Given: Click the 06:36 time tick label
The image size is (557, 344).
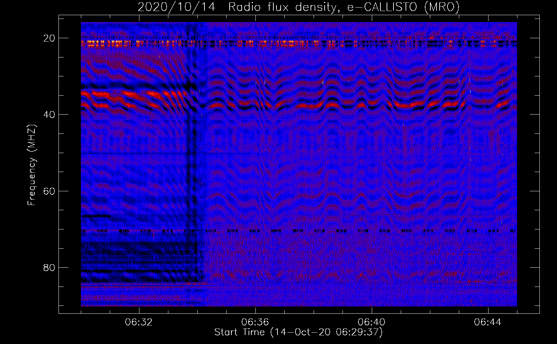Looking at the screenshot, I should coord(255,322).
